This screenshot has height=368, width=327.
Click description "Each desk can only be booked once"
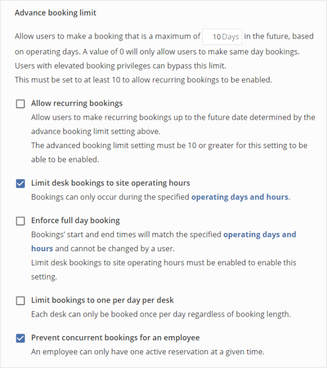click(160, 314)
